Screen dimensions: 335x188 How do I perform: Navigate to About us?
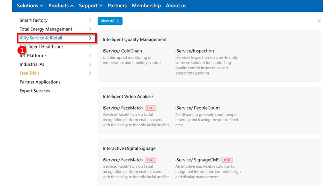pos(176,6)
